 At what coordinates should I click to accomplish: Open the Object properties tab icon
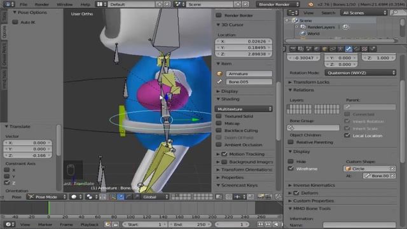click(x=325, y=49)
